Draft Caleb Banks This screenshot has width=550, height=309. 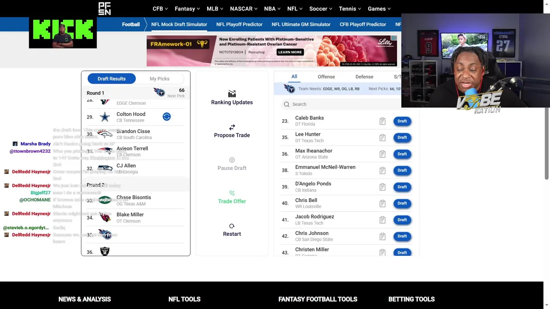402,121
